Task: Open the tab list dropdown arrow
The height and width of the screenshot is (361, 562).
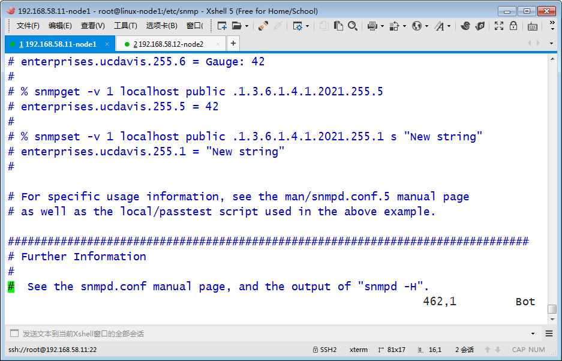Action: pyautogui.click(x=551, y=43)
